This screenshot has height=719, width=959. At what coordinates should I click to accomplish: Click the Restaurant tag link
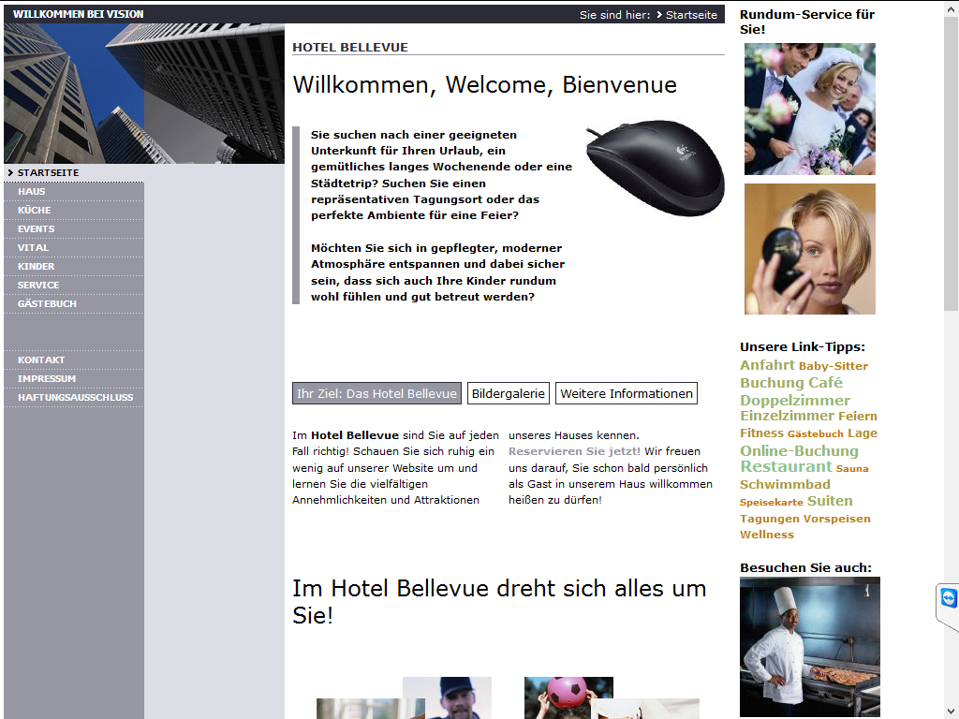pos(786,466)
